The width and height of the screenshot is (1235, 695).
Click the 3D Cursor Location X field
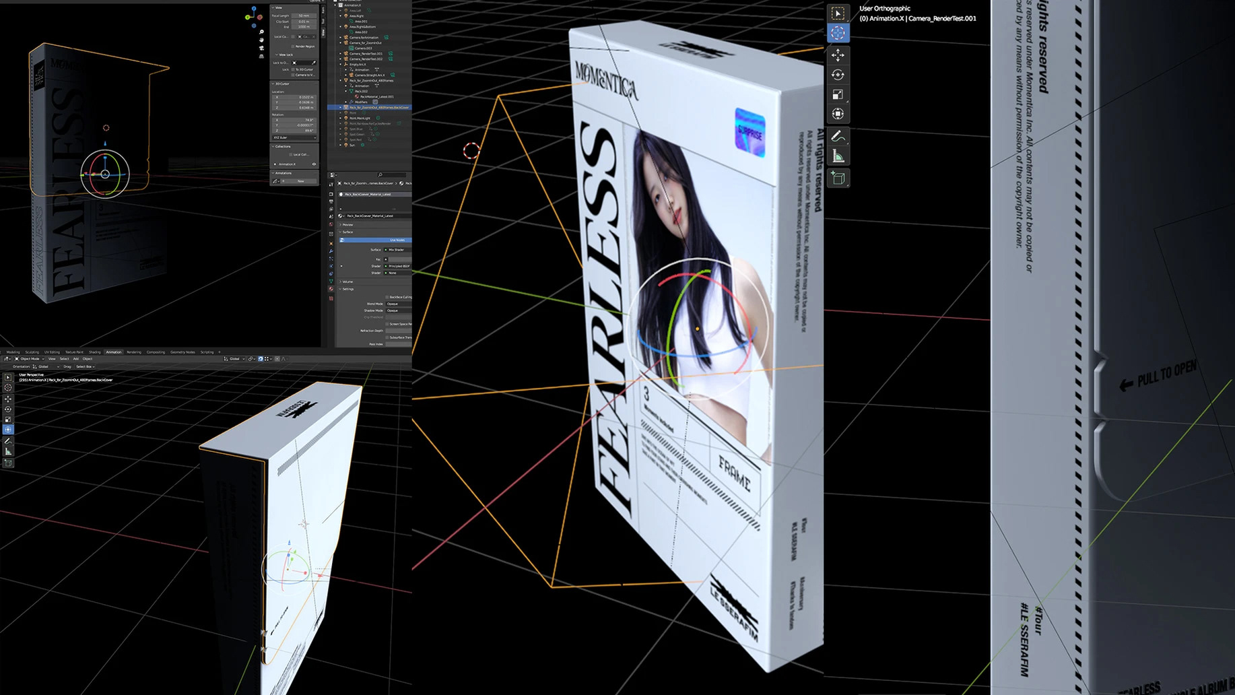(x=294, y=97)
